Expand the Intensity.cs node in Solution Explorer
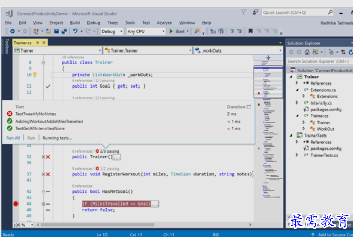Image resolution: width=353 pixels, height=237 pixels. [x=297, y=103]
